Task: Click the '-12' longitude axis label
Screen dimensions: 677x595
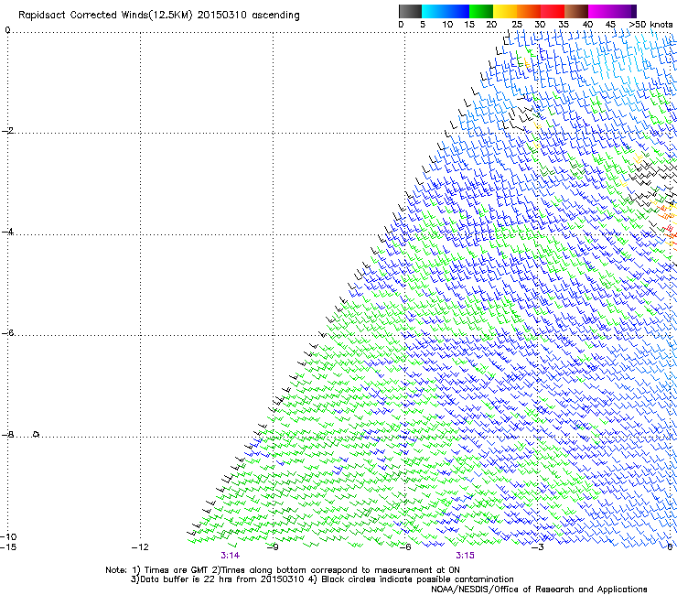Action: (x=140, y=547)
